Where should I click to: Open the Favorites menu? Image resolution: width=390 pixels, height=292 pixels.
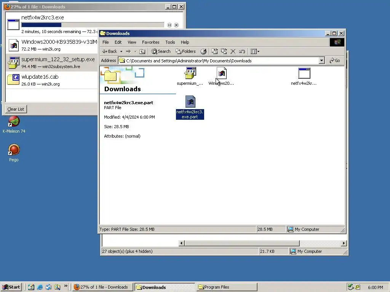[x=150, y=42]
